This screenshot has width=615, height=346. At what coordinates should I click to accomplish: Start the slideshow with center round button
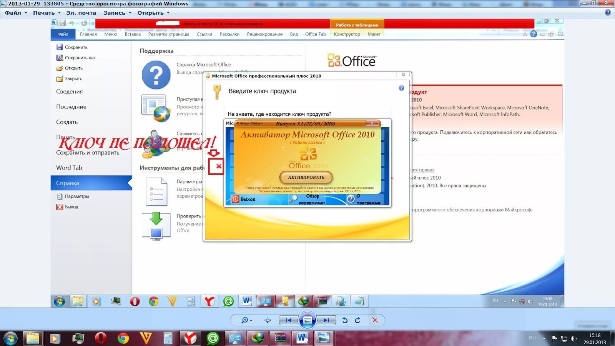click(307, 320)
